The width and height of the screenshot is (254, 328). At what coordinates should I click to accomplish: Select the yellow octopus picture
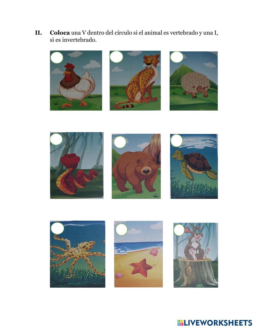tap(77, 254)
